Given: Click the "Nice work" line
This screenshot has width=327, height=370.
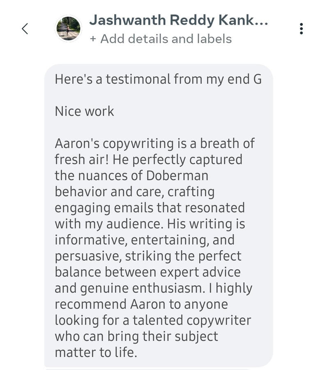Looking at the screenshot, I should [x=84, y=111].
